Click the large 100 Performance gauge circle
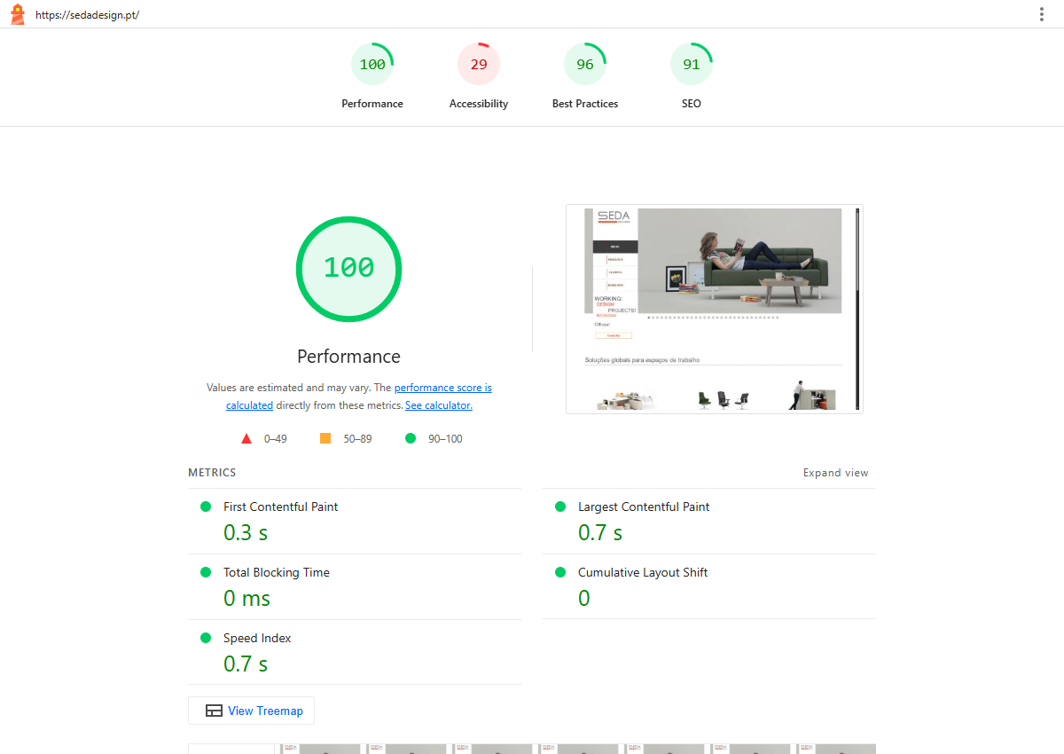1064x754 pixels. [x=348, y=268]
